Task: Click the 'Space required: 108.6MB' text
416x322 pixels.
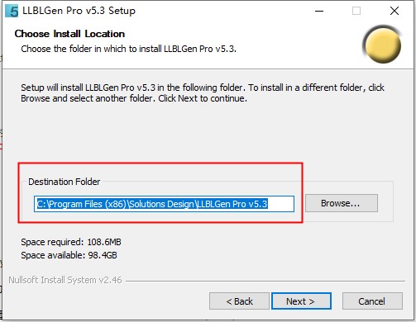Action: click(x=71, y=242)
